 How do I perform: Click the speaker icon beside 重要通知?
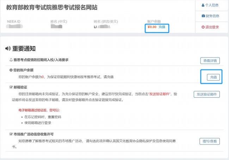coord(8,48)
